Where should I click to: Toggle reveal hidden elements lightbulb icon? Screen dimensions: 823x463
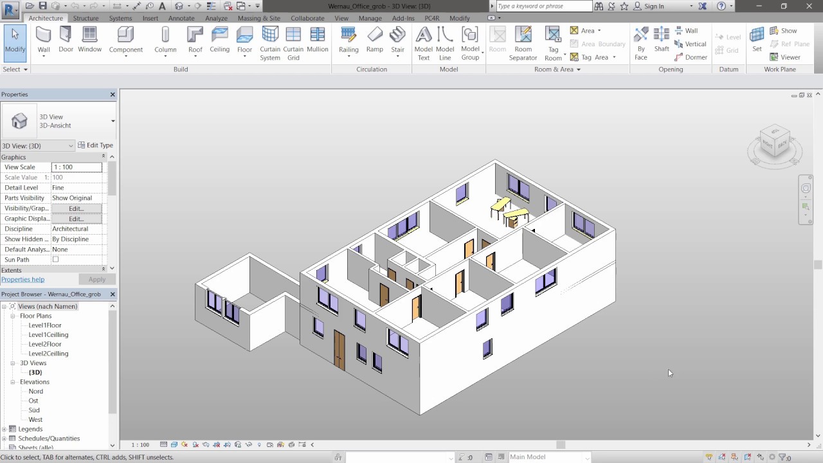tap(259, 444)
